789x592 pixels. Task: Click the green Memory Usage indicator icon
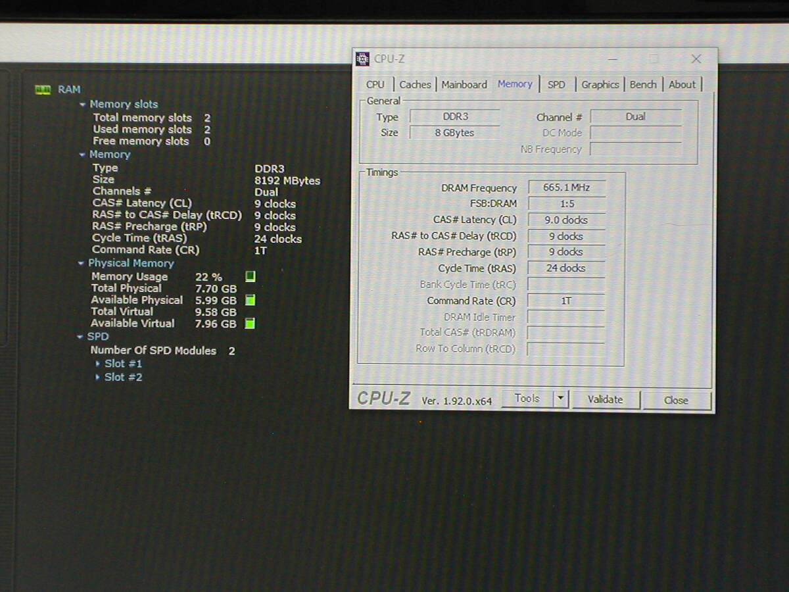pyautogui.click(x=250, y=277)
